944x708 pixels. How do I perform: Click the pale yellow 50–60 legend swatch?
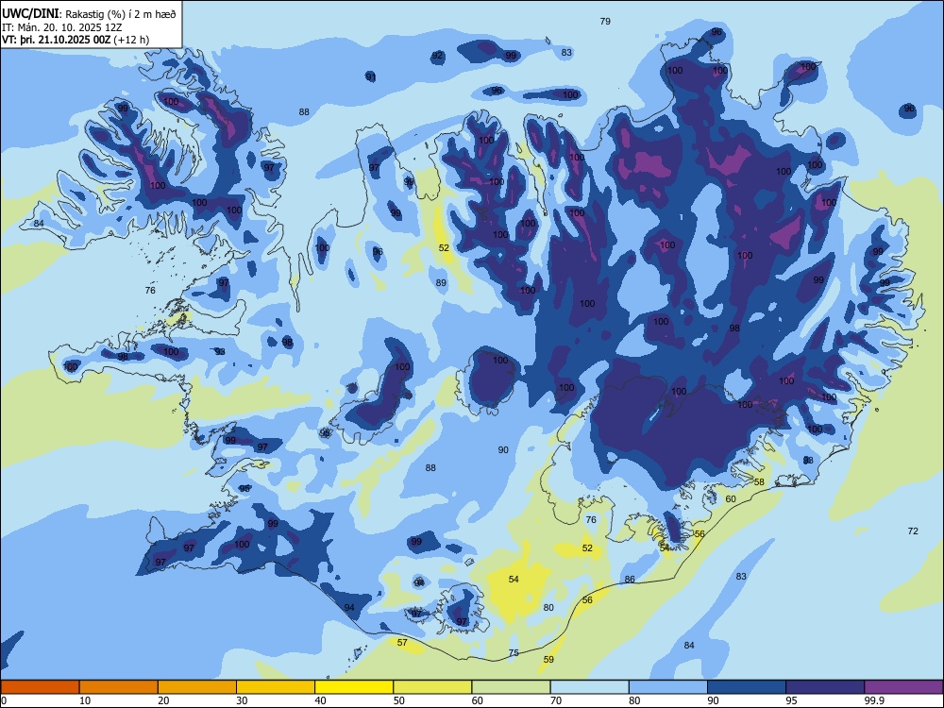pos(432,687)
